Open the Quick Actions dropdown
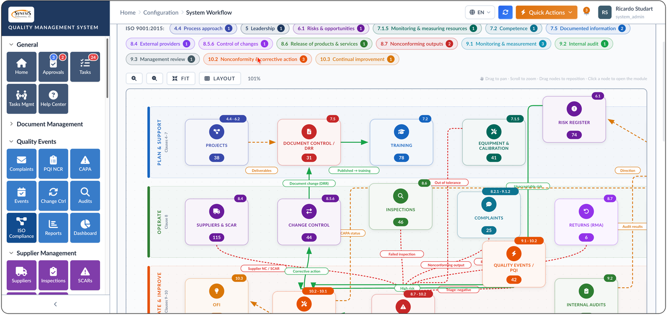Screen dimensions: 667x315 point(546,12)
